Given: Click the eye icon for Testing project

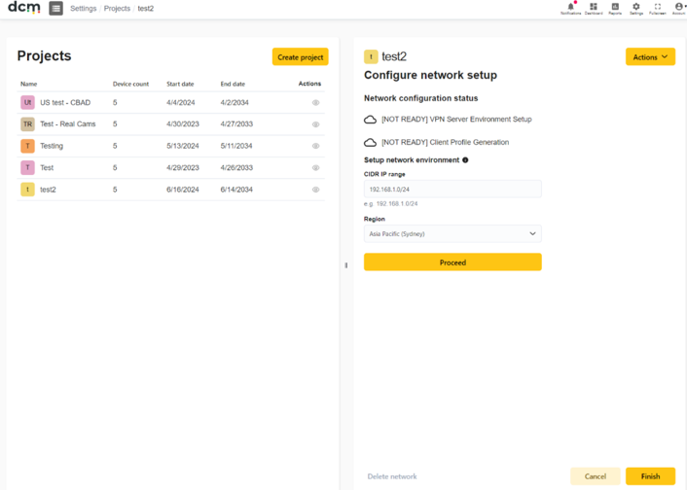Looking at the screenshot, I should [315, 146].
